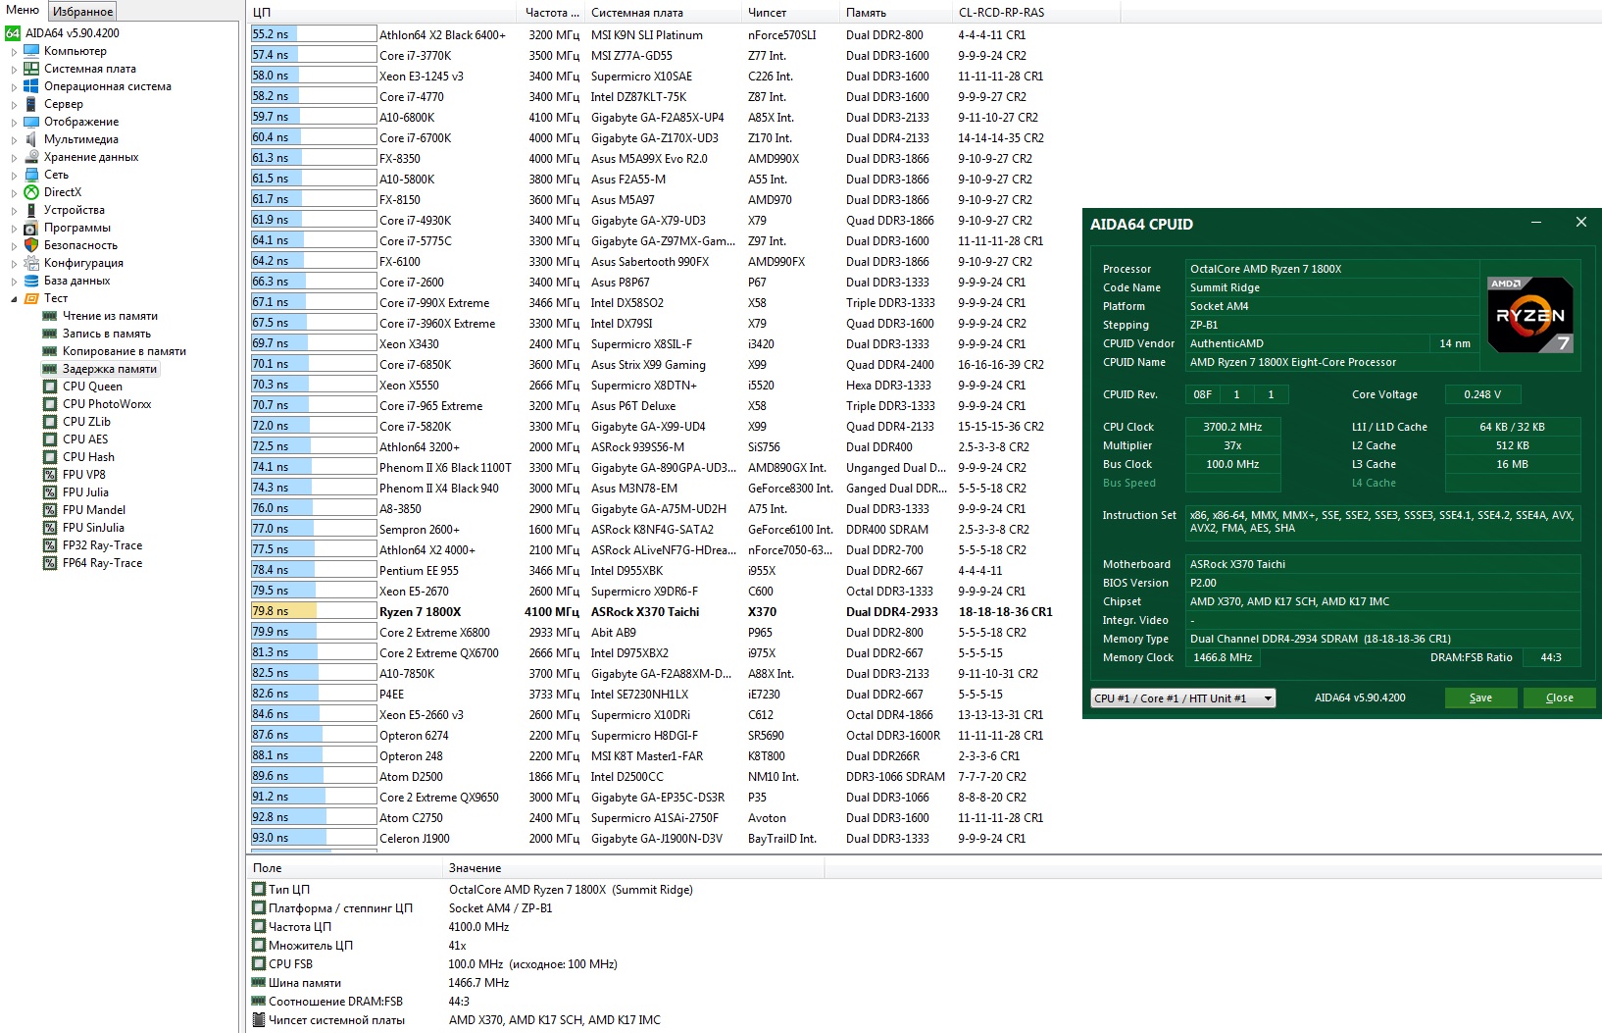Click the Память column header
This screenshot has height=1033, width=1602.
tap(895, 13)
